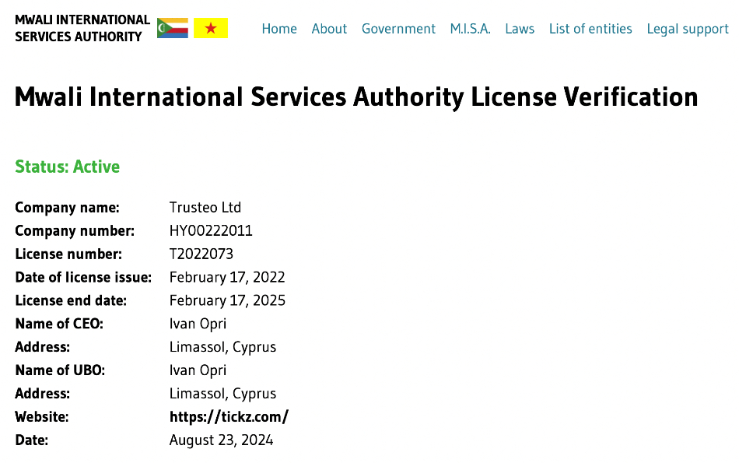This screenshot has width=739, height=463.
Task: Select the company name 'Trusteo Ltd'
Action: [x=205, y=208]
